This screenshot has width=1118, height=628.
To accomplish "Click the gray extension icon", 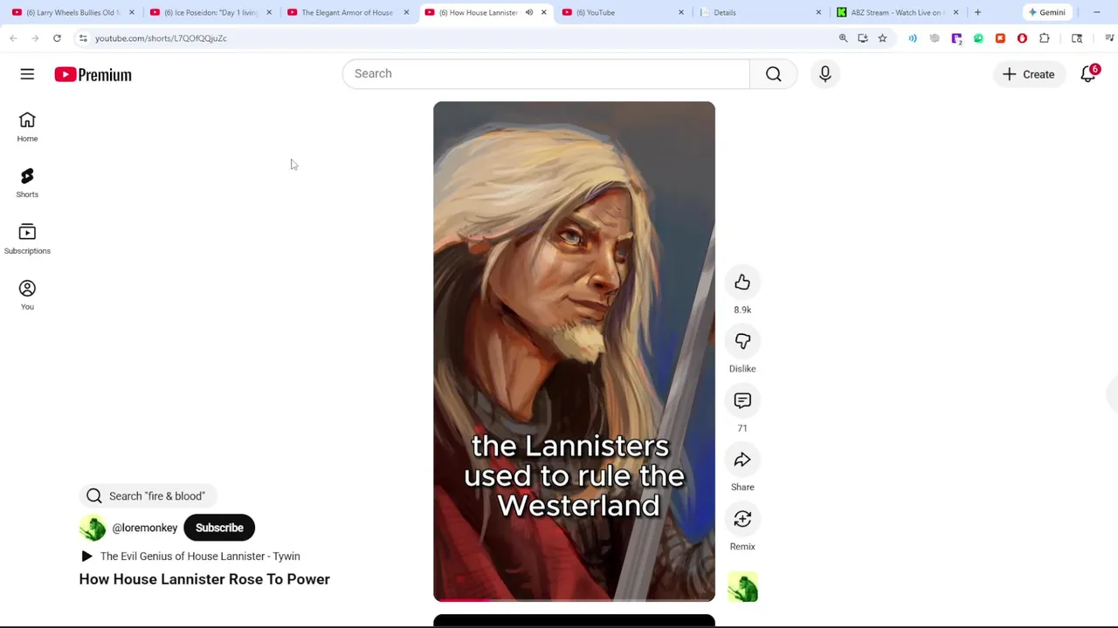I will click(935, 38).
